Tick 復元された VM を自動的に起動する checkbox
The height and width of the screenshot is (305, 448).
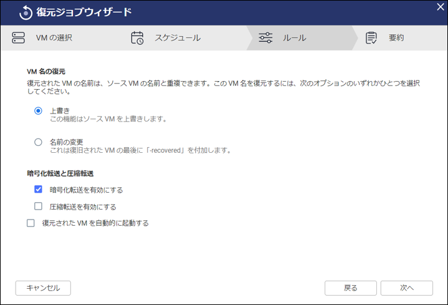pos(31,223)
